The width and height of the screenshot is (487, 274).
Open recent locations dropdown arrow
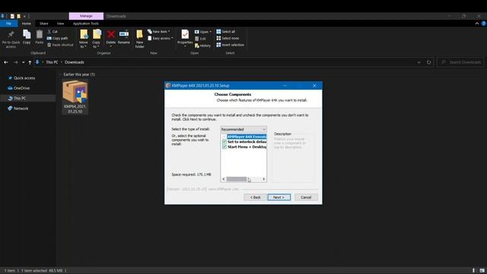(x=23, y=62)
